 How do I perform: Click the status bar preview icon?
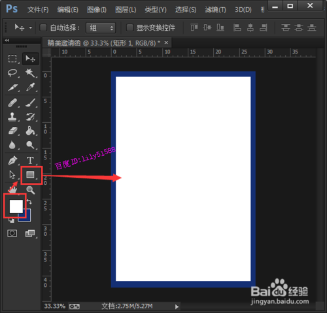pyautogui.click(x=75, y=306)
